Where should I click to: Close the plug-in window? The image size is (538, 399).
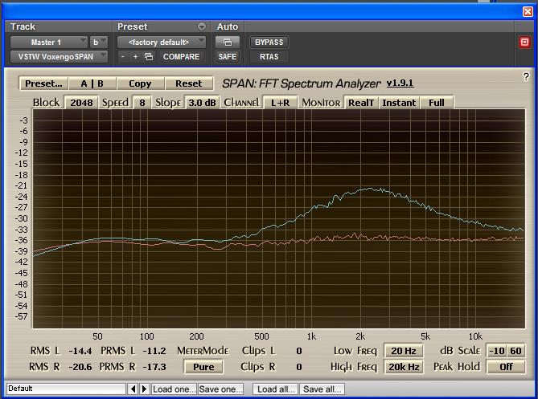tap(528, 11)
